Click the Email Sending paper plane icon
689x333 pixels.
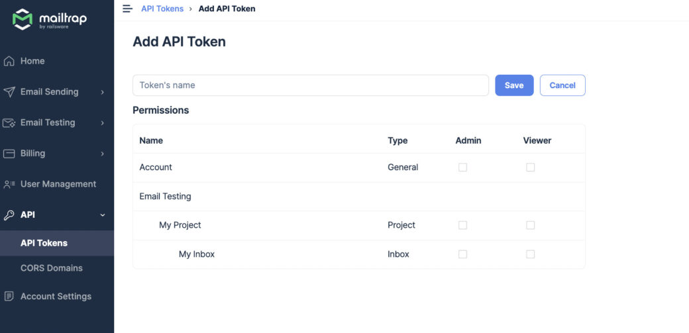[x=9, y=92]
